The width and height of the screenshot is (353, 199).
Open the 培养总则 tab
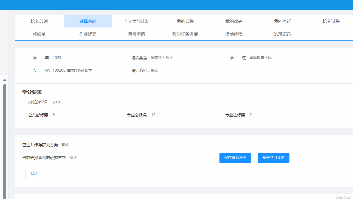pos(39,21)
